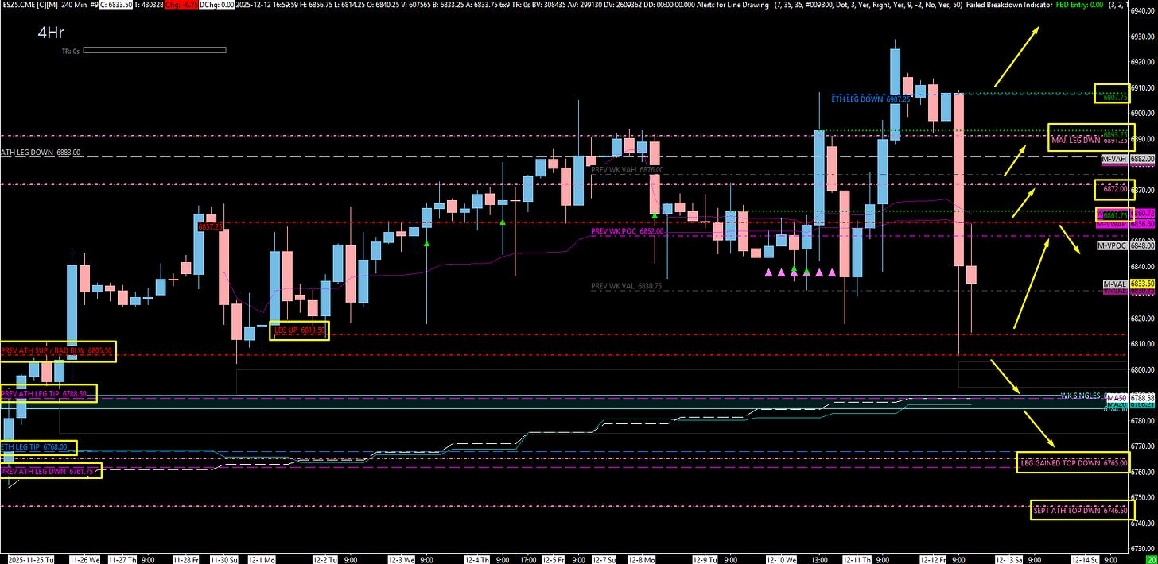
Task: Click the pink 6872.00 level value
Action: coord(1114,189)
